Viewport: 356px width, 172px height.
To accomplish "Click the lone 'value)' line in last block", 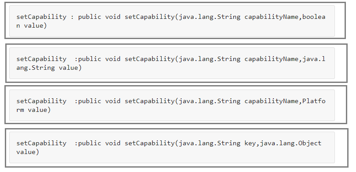I will (28, 152).
